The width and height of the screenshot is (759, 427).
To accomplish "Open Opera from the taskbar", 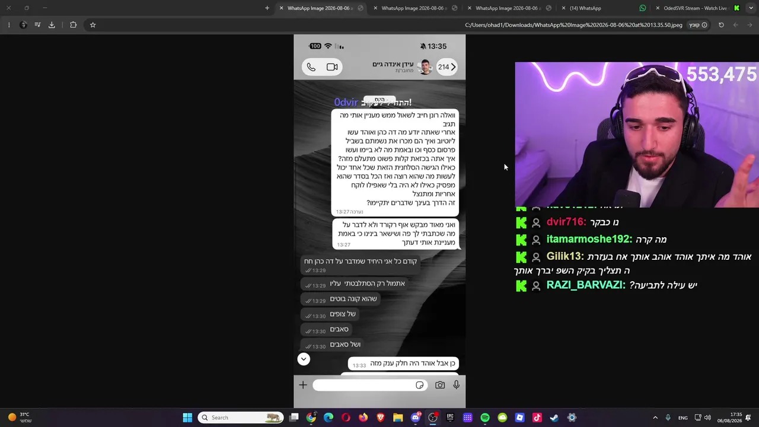I will pyautogui.click(x=346, y=418).
